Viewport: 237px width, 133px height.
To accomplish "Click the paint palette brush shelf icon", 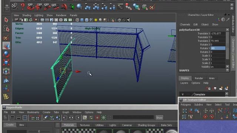I will 152,7.
